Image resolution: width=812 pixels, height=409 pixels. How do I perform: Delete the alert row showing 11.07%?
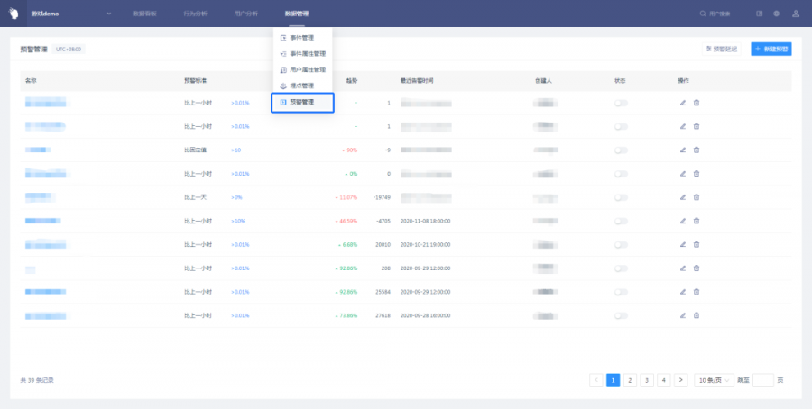point(697,197)
